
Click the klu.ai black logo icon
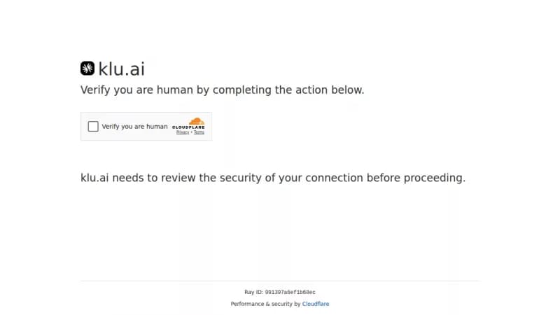coord(87,68)
